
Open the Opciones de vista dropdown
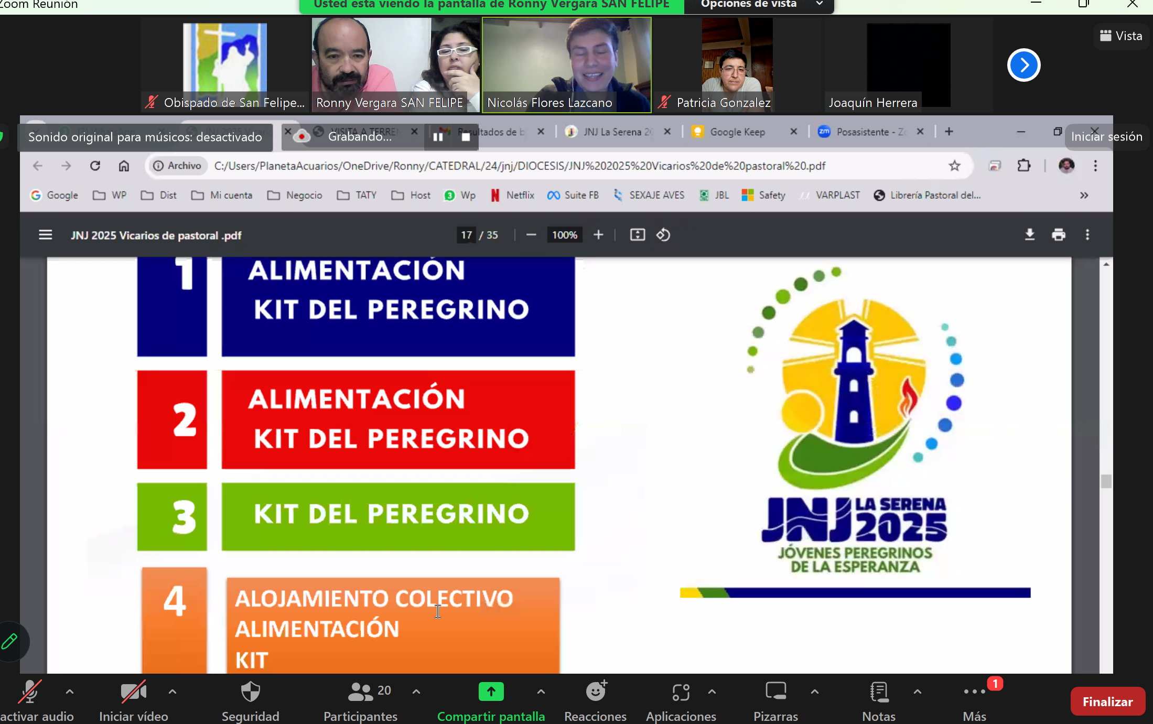[759, 5]
